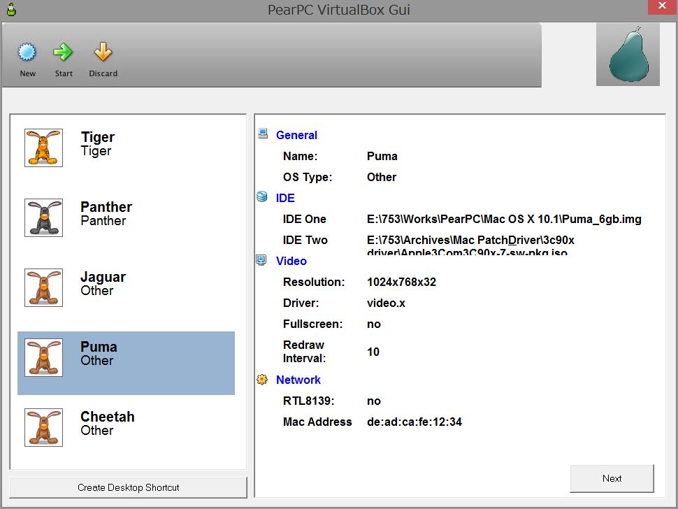Select the Tiger machine name in list
The width and height of the screenshot is (678, 509).
point(98,137)
